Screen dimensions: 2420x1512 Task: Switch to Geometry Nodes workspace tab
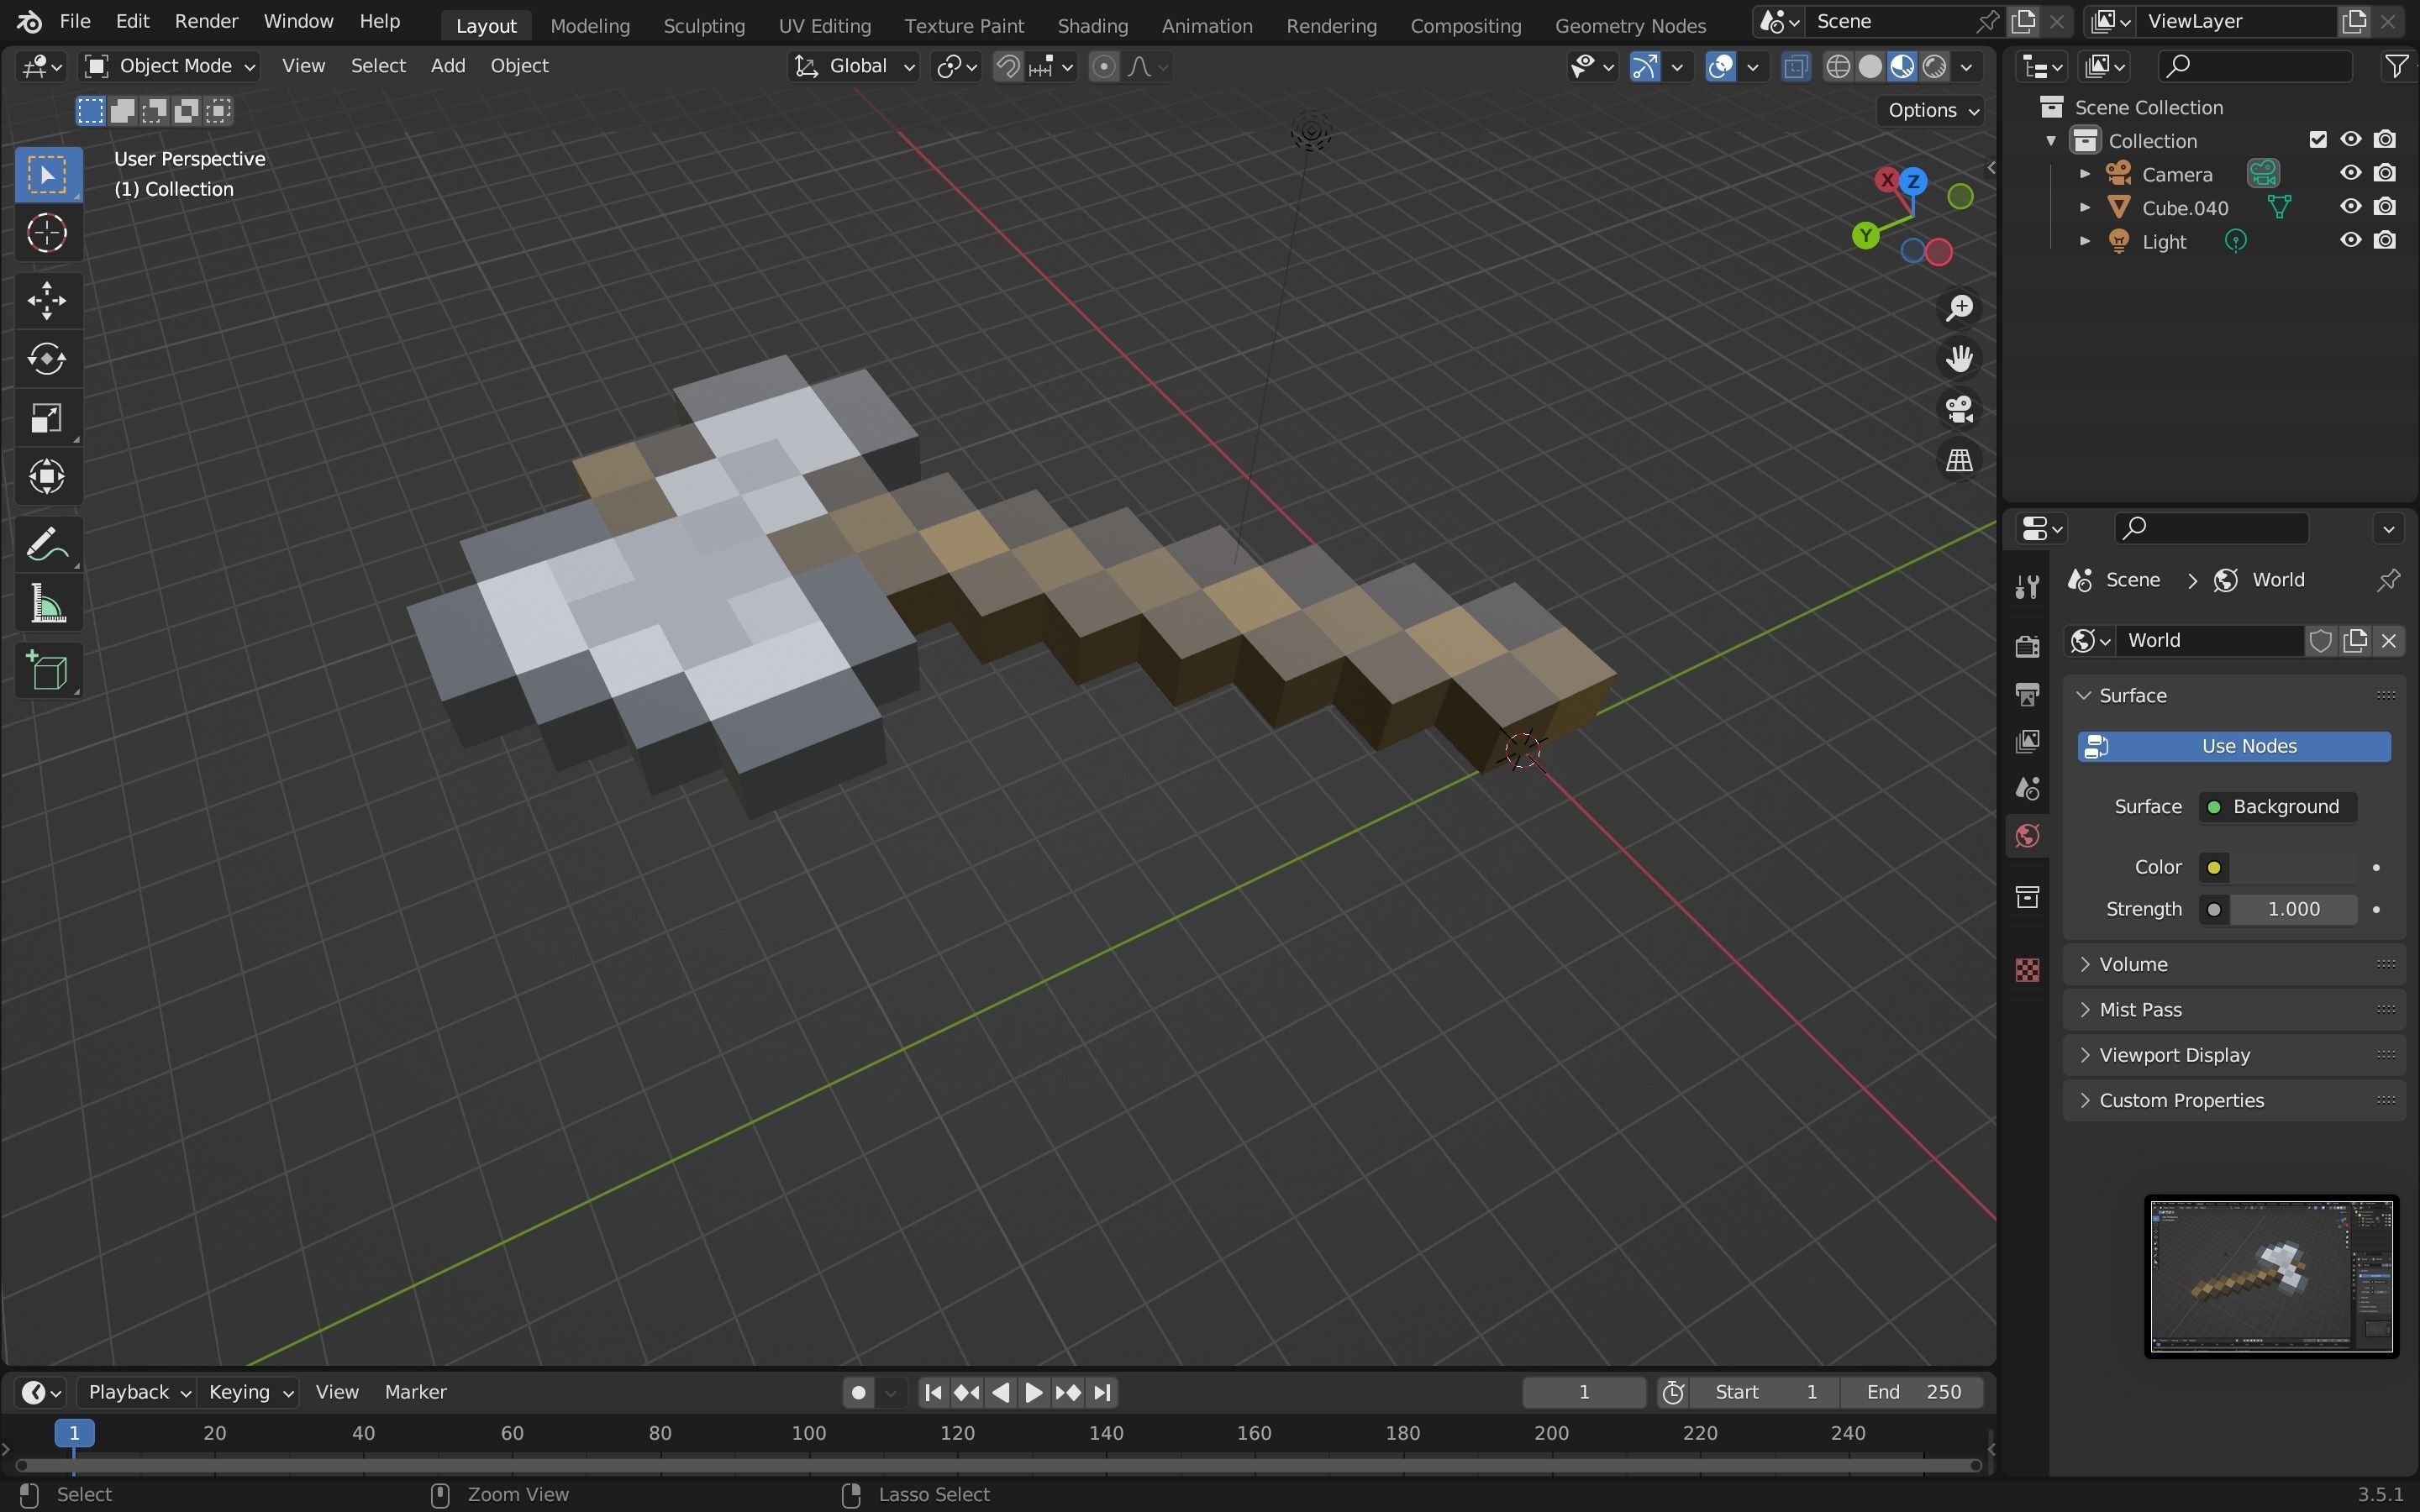(1630, 25)
